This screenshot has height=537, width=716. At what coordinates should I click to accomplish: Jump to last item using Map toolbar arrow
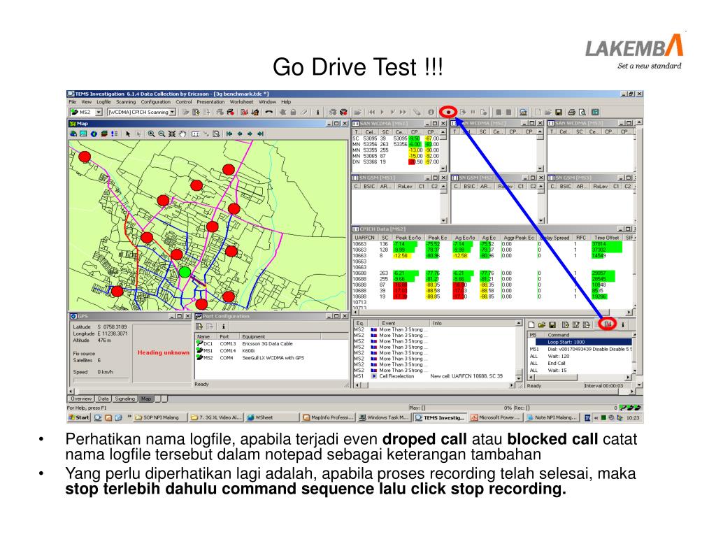click(260, 134)
